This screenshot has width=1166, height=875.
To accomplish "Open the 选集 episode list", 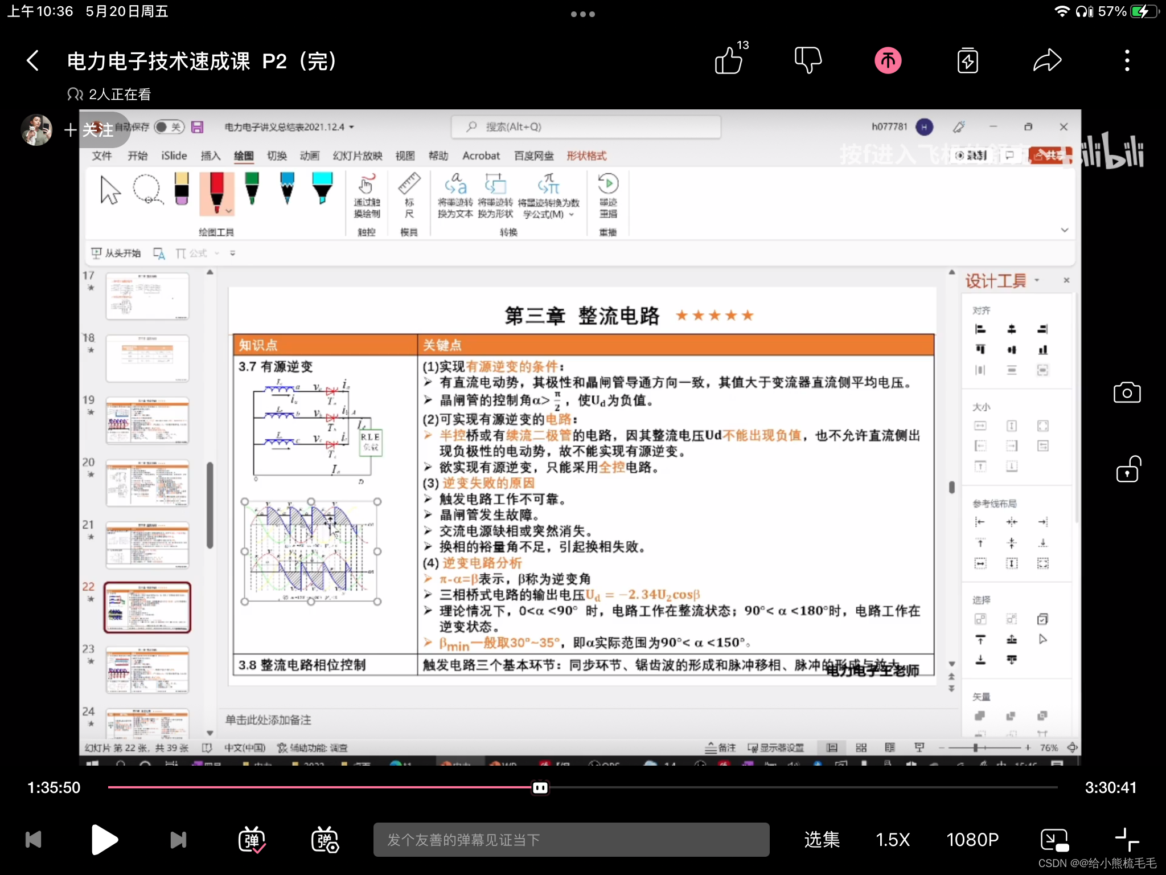I will pyautogui.click(x=822, y=840).
